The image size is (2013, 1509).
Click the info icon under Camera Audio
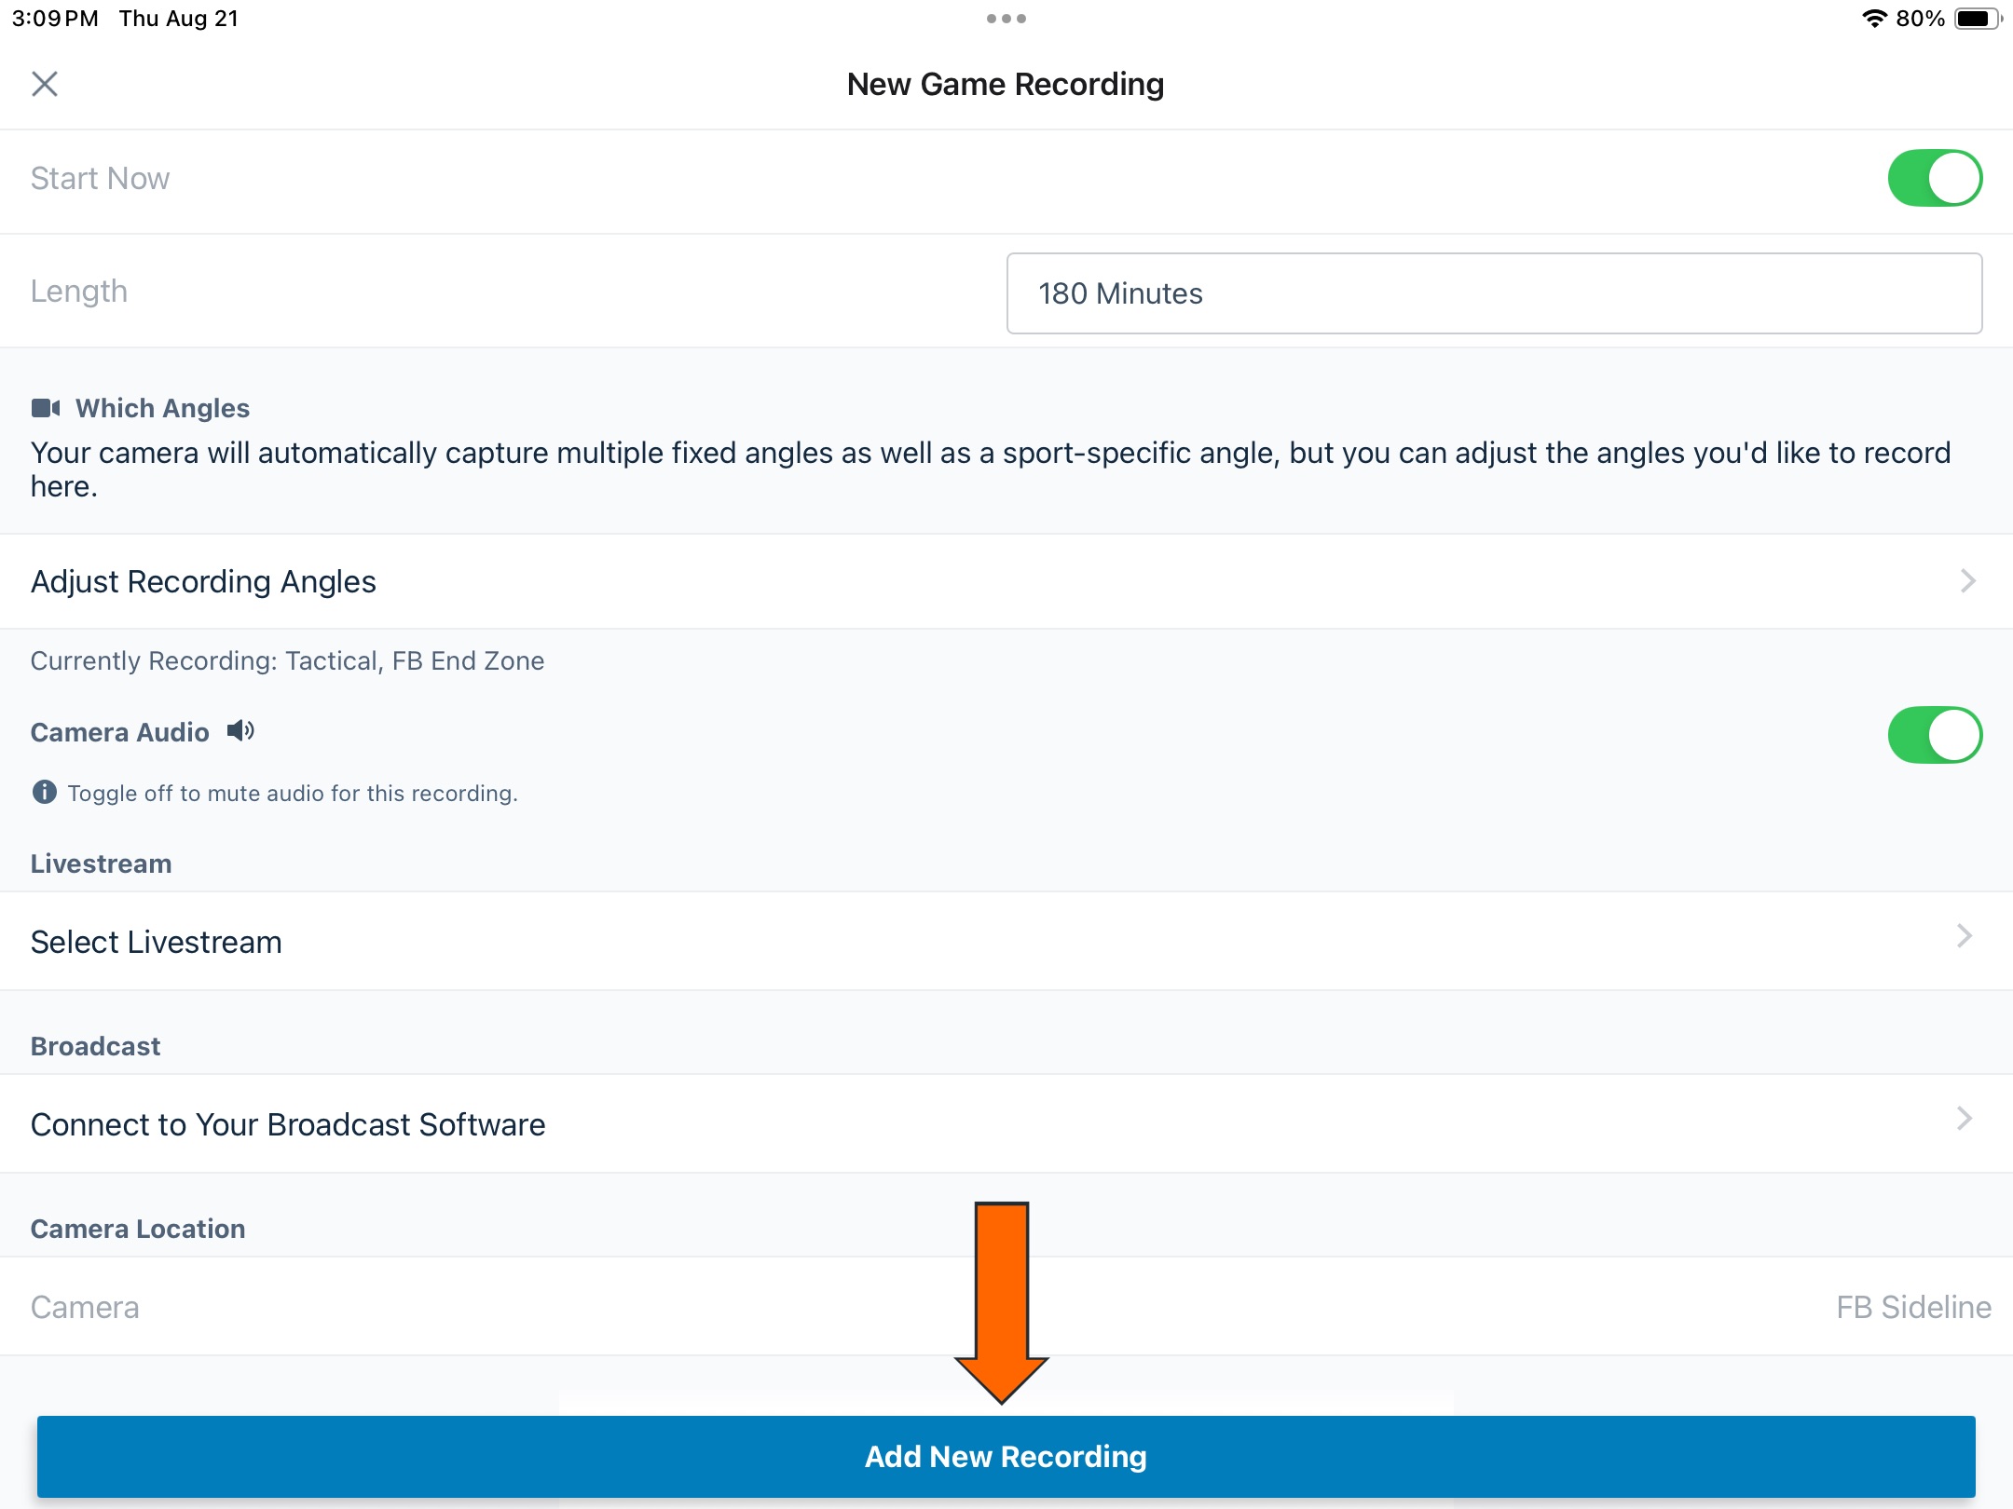point(44,793)
